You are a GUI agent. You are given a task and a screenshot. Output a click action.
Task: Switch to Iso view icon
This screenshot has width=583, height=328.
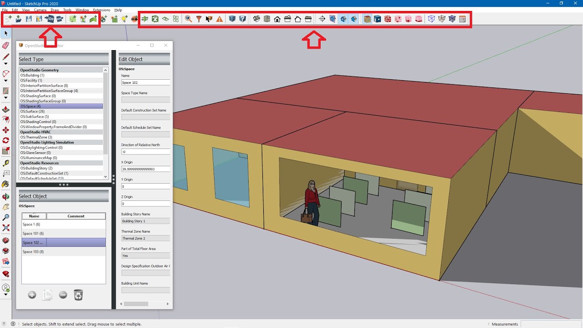coord(256,19)
